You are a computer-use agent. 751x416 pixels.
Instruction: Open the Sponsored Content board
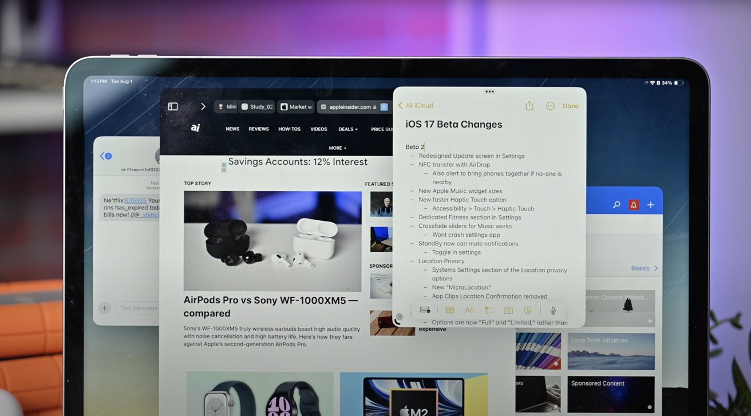[611, 394]
